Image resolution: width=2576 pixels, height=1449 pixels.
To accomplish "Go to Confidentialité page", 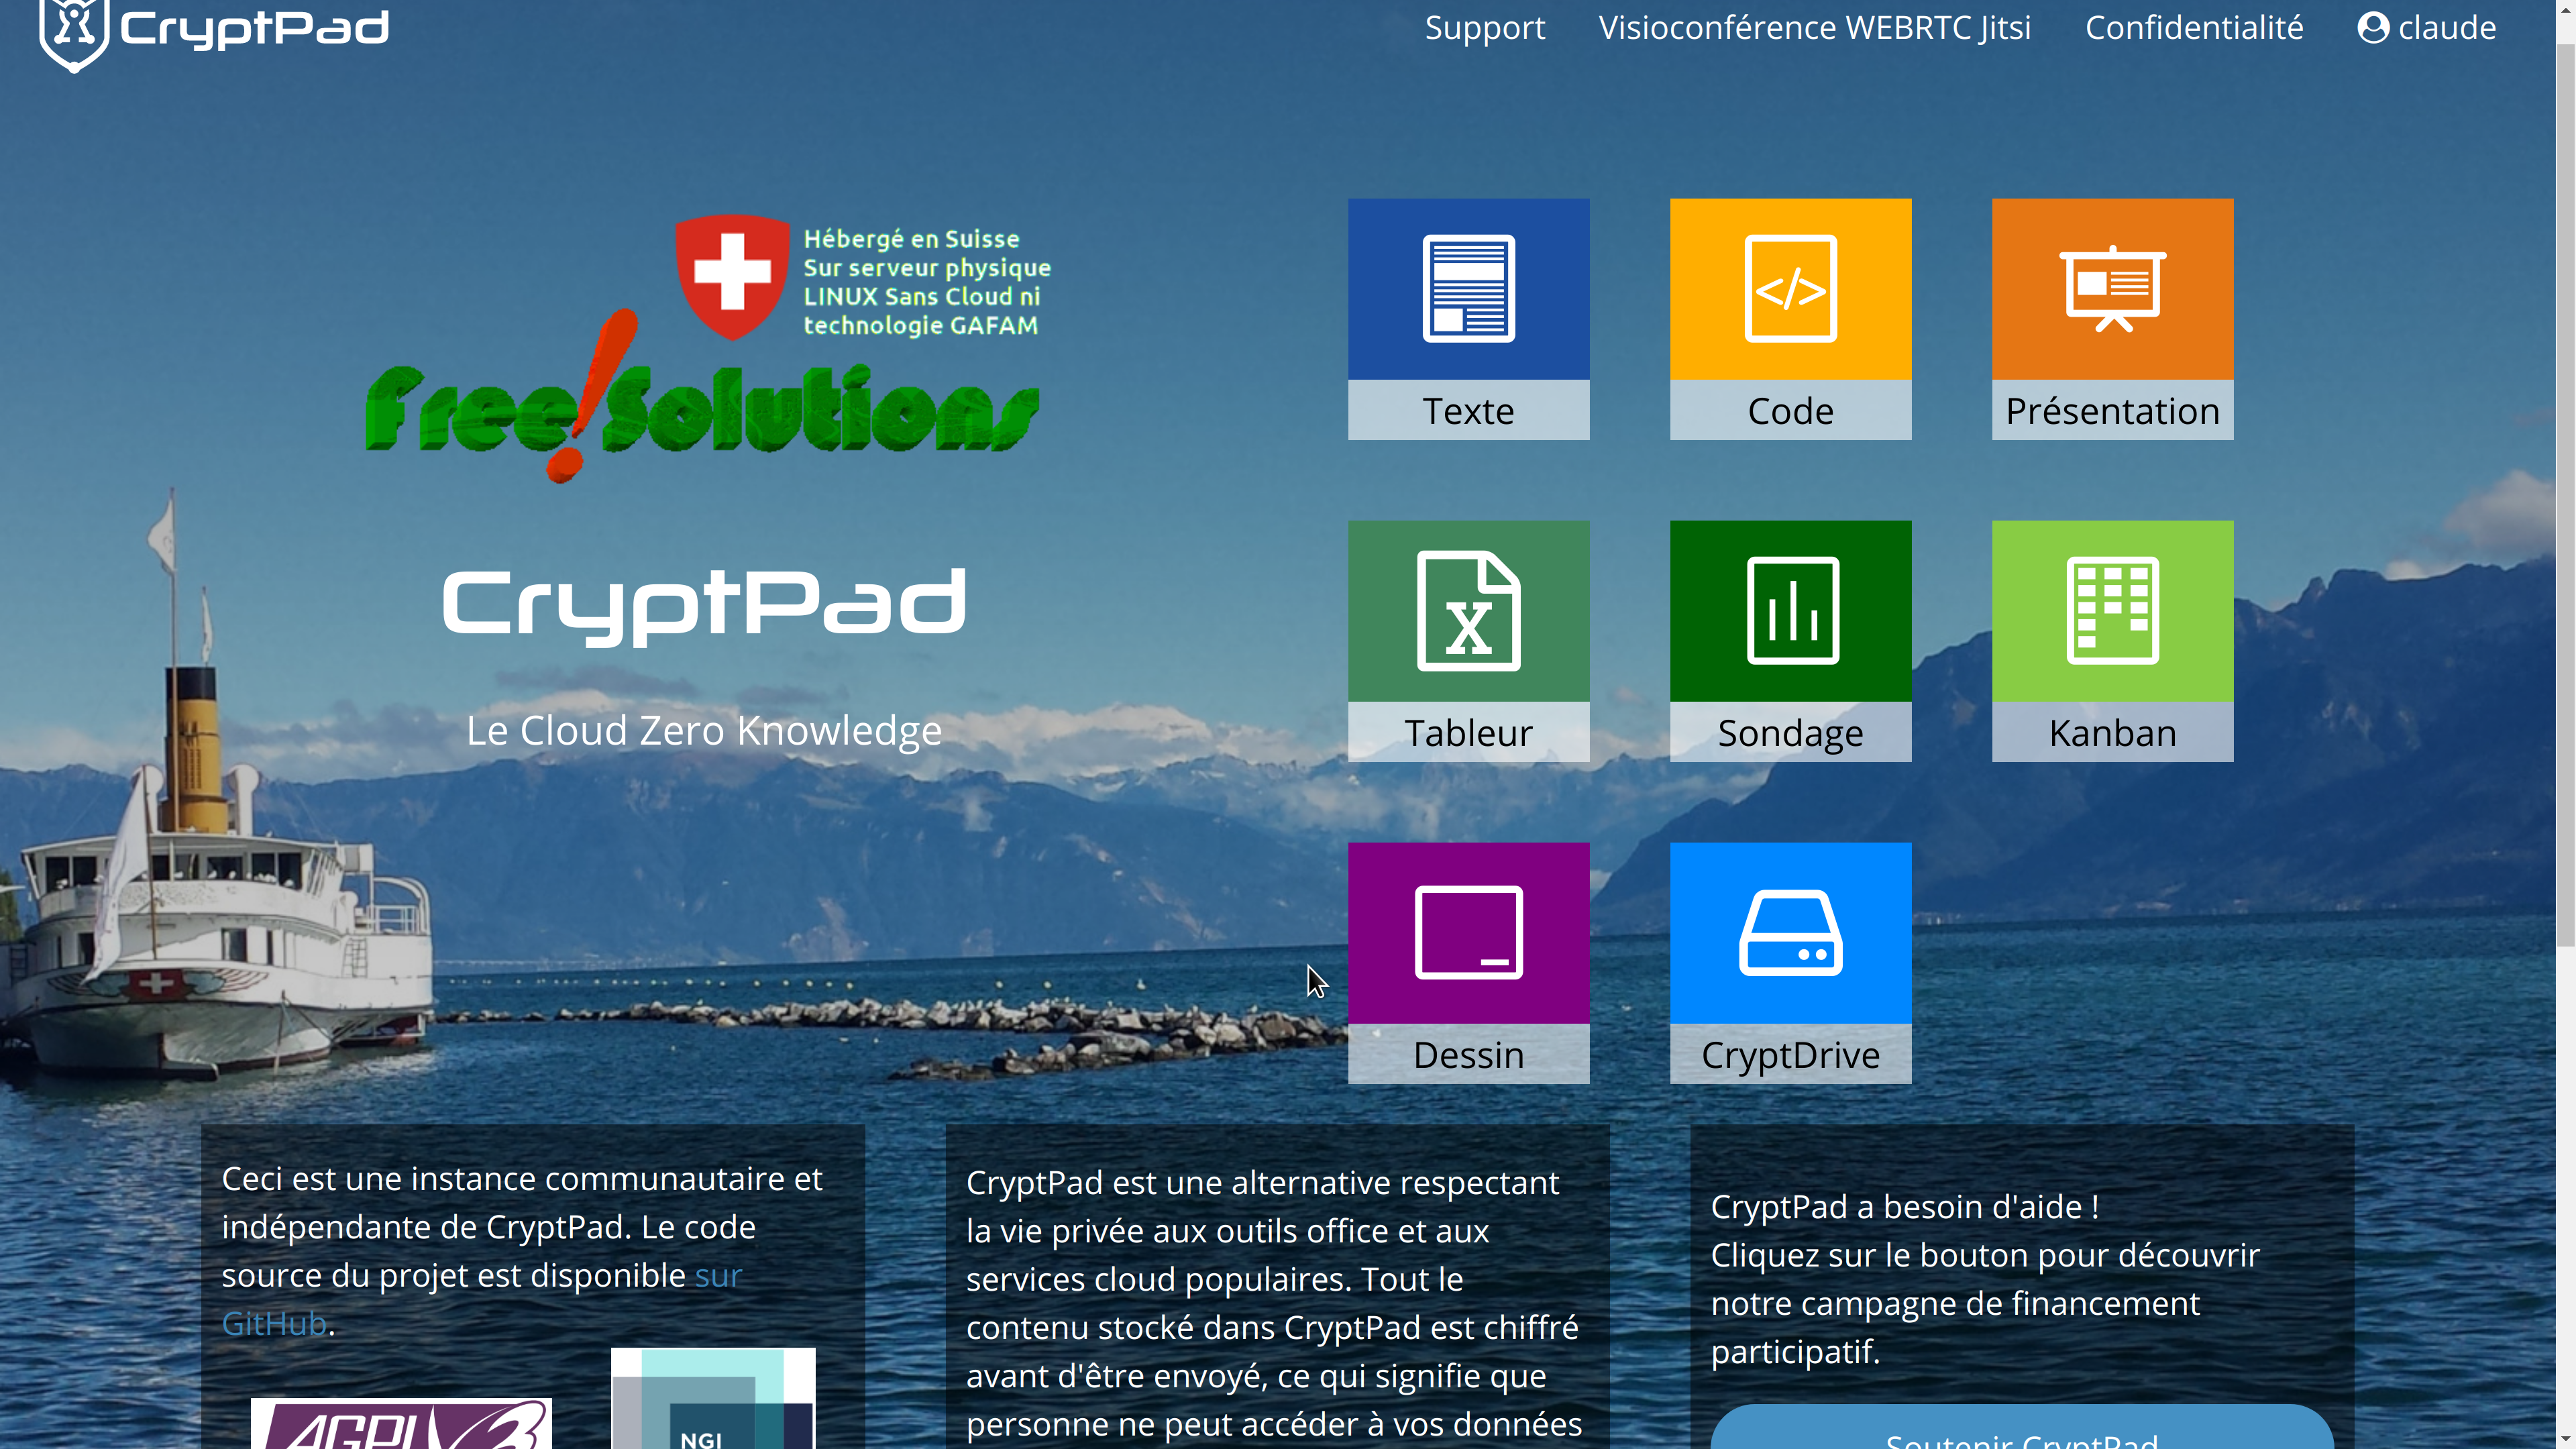I will [x=2194, y=28].
